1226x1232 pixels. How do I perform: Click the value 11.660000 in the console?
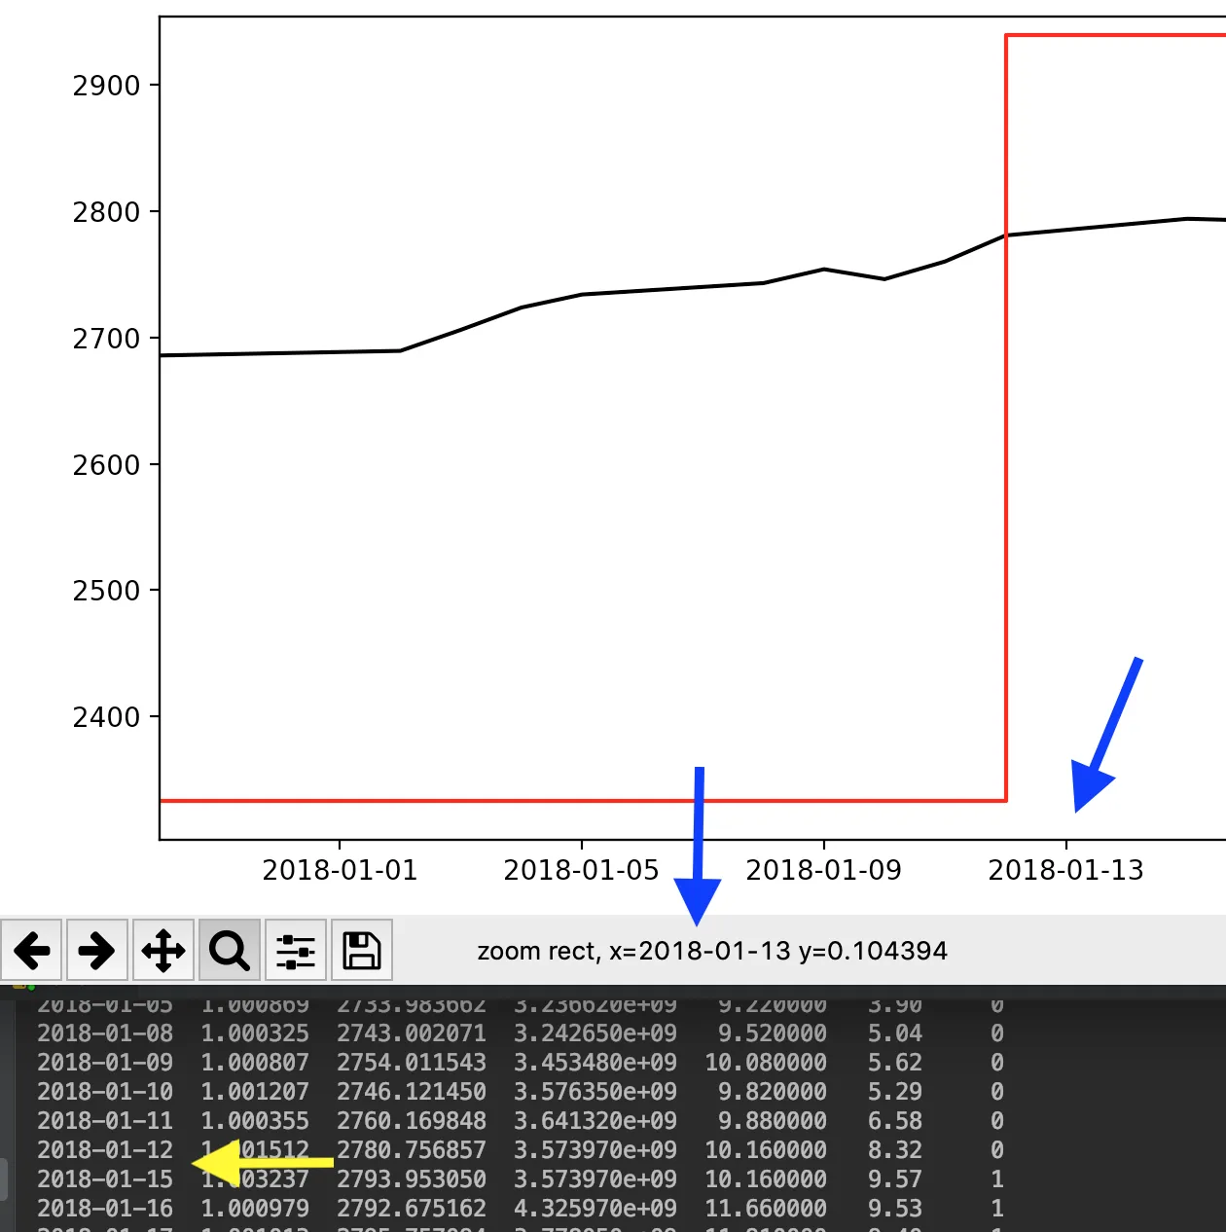pyautogui.click(x=766, y=1208)
